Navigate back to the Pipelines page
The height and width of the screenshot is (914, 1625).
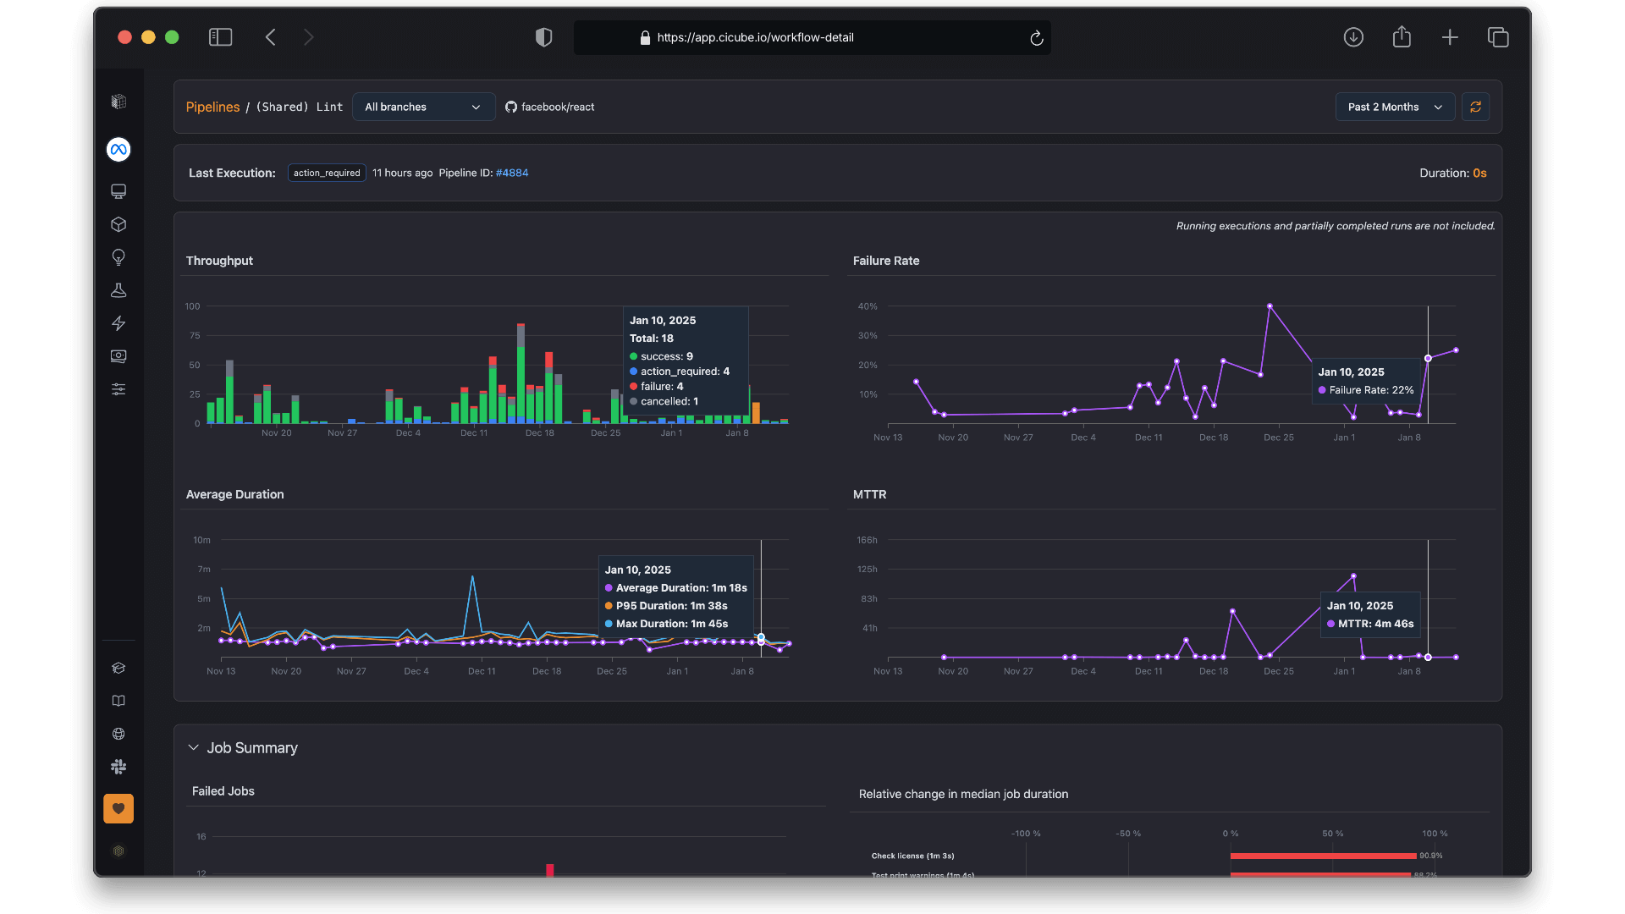click(212, 107)
